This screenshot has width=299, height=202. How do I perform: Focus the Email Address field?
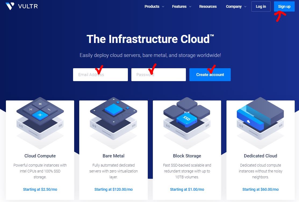100,75
